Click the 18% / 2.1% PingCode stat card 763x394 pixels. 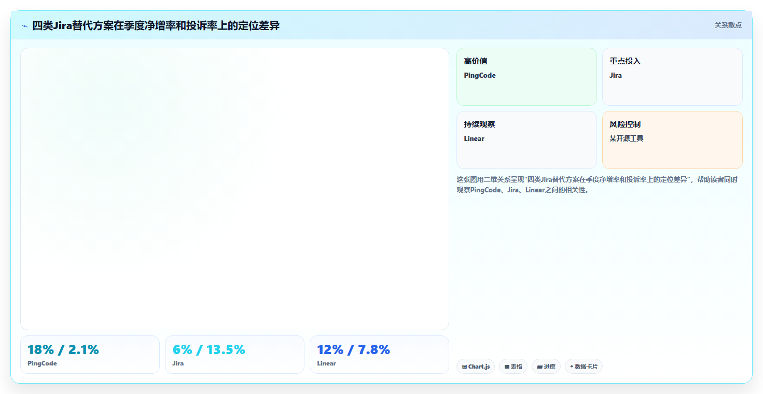click(x=90, y=355)
